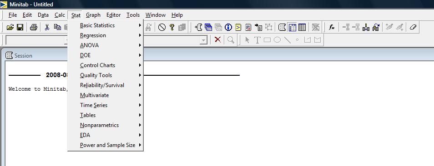Click the magnifier zoom icon
This screenshot has width=434, height=166.
(x=231, y=40)
